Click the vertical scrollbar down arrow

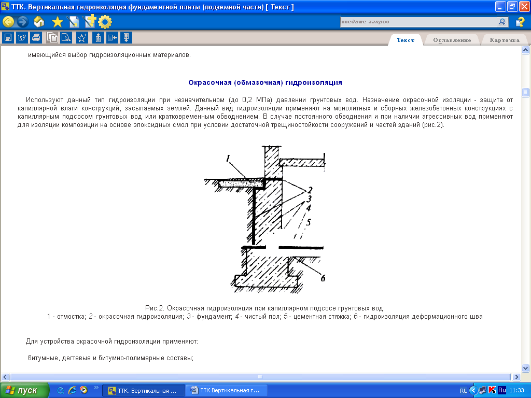point(525,368)
